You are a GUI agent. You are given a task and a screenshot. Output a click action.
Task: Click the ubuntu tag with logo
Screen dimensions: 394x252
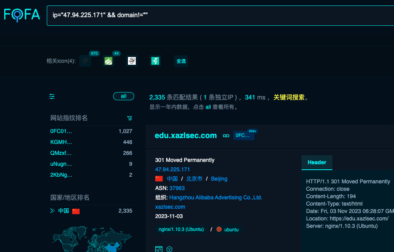(x=228, y=229)
